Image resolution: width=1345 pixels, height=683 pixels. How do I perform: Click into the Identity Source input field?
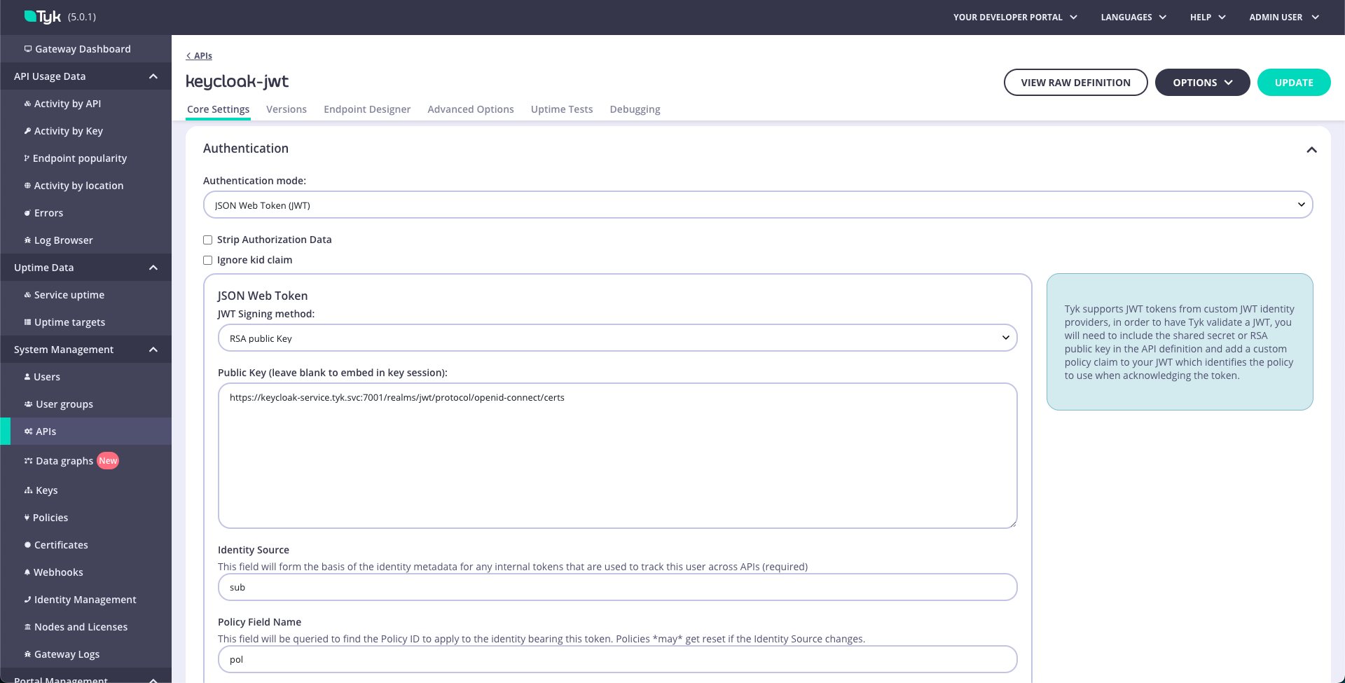click(x=617, y=588)
